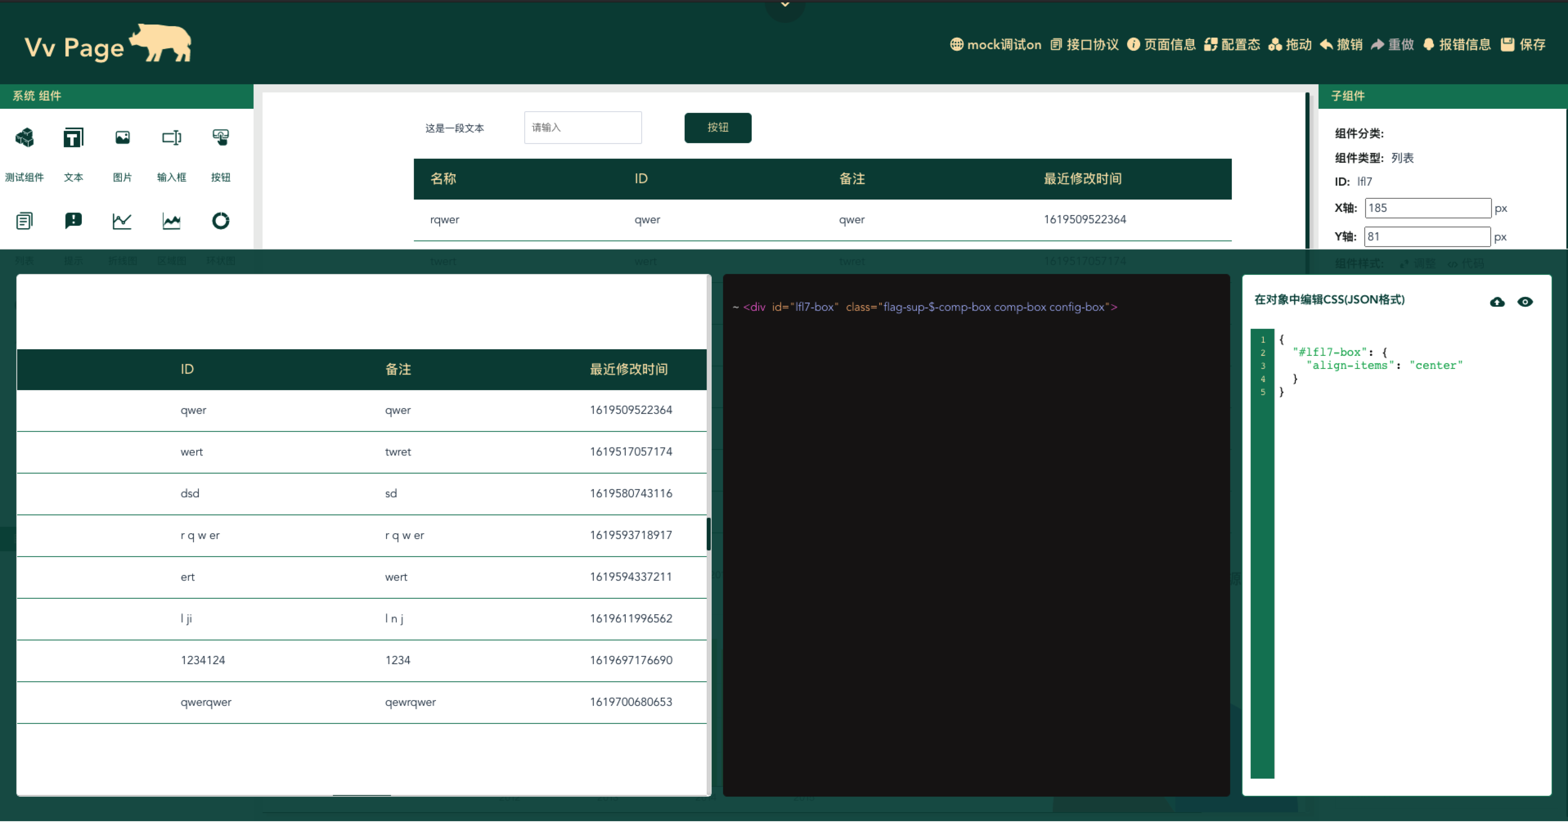Click the 按钮 button on canvas
The width and height of the screenshot is (1568, 822).
pos(718,127)
